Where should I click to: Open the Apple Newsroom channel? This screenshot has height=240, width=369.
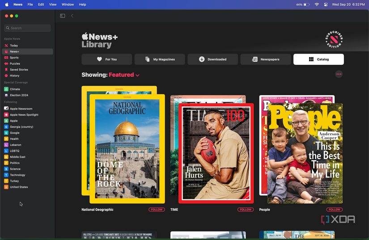point(28,109)
